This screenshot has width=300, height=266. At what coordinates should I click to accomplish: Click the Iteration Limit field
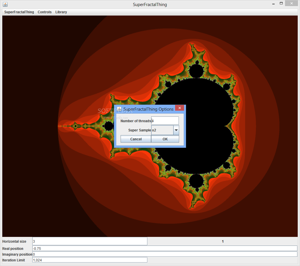pyautogui.click(x=90, y=260)
